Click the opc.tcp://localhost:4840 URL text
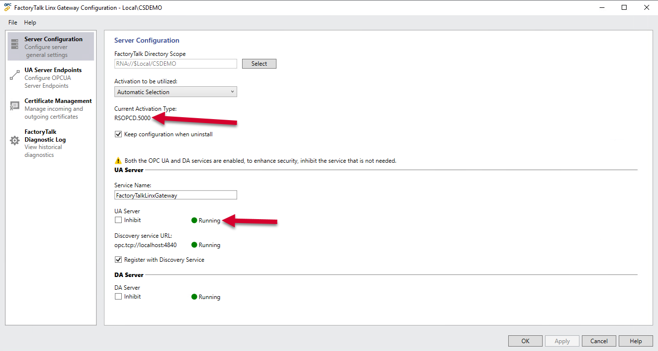The image size is (658, 351). [x=145, y=245]
